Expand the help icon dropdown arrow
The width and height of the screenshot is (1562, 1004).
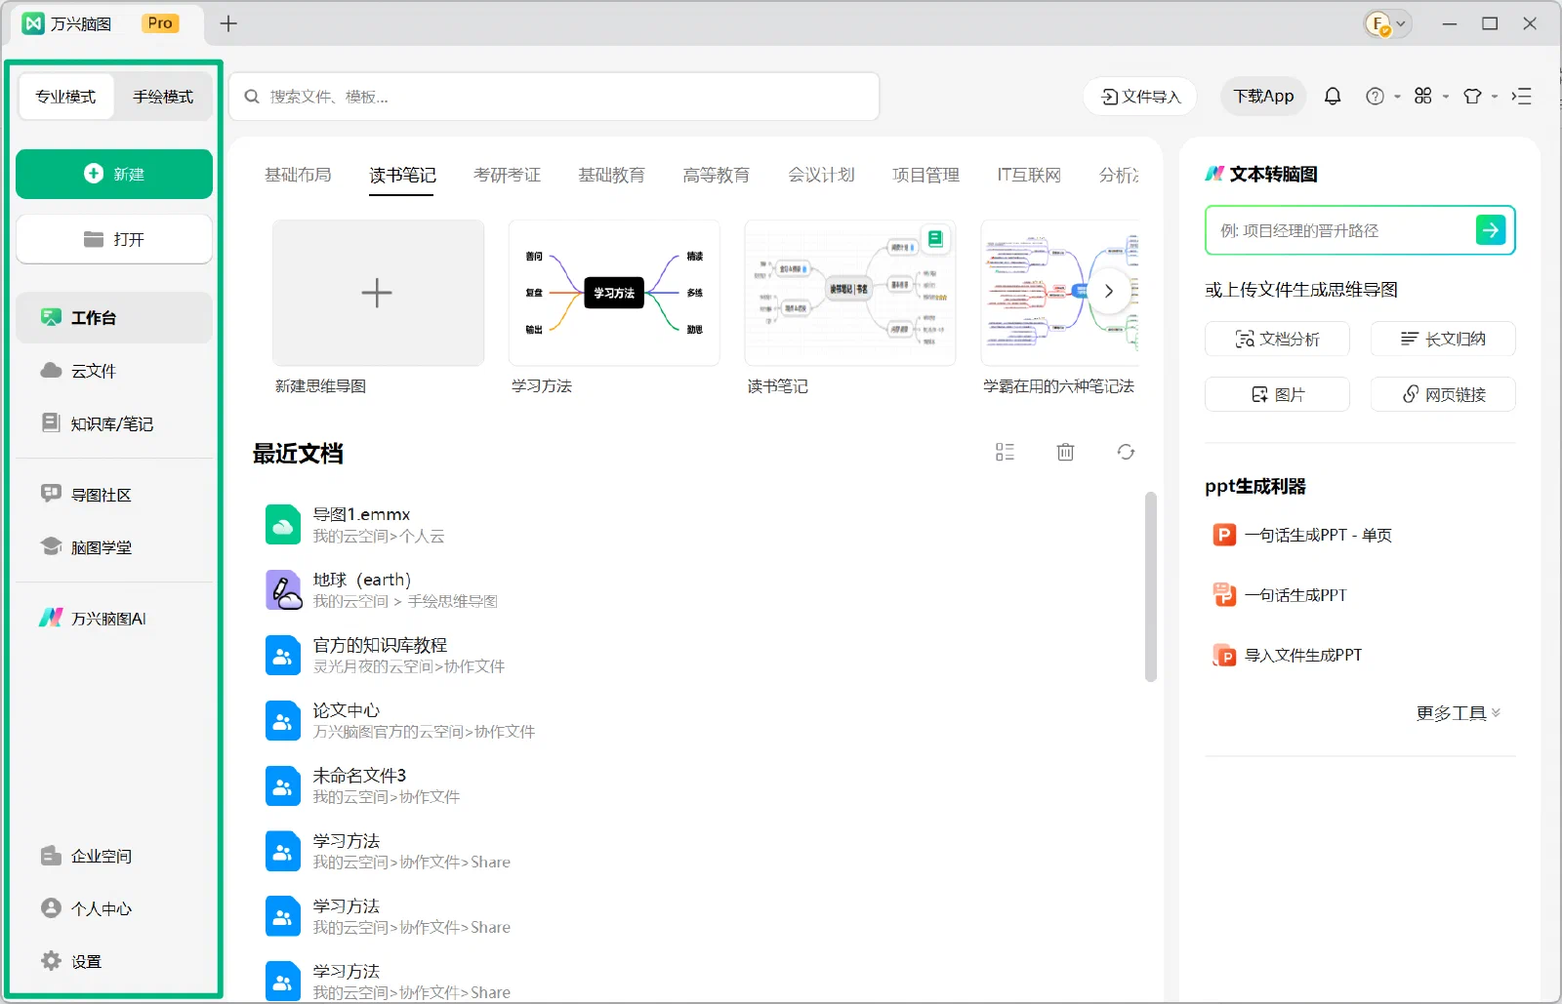point(1397,97)
